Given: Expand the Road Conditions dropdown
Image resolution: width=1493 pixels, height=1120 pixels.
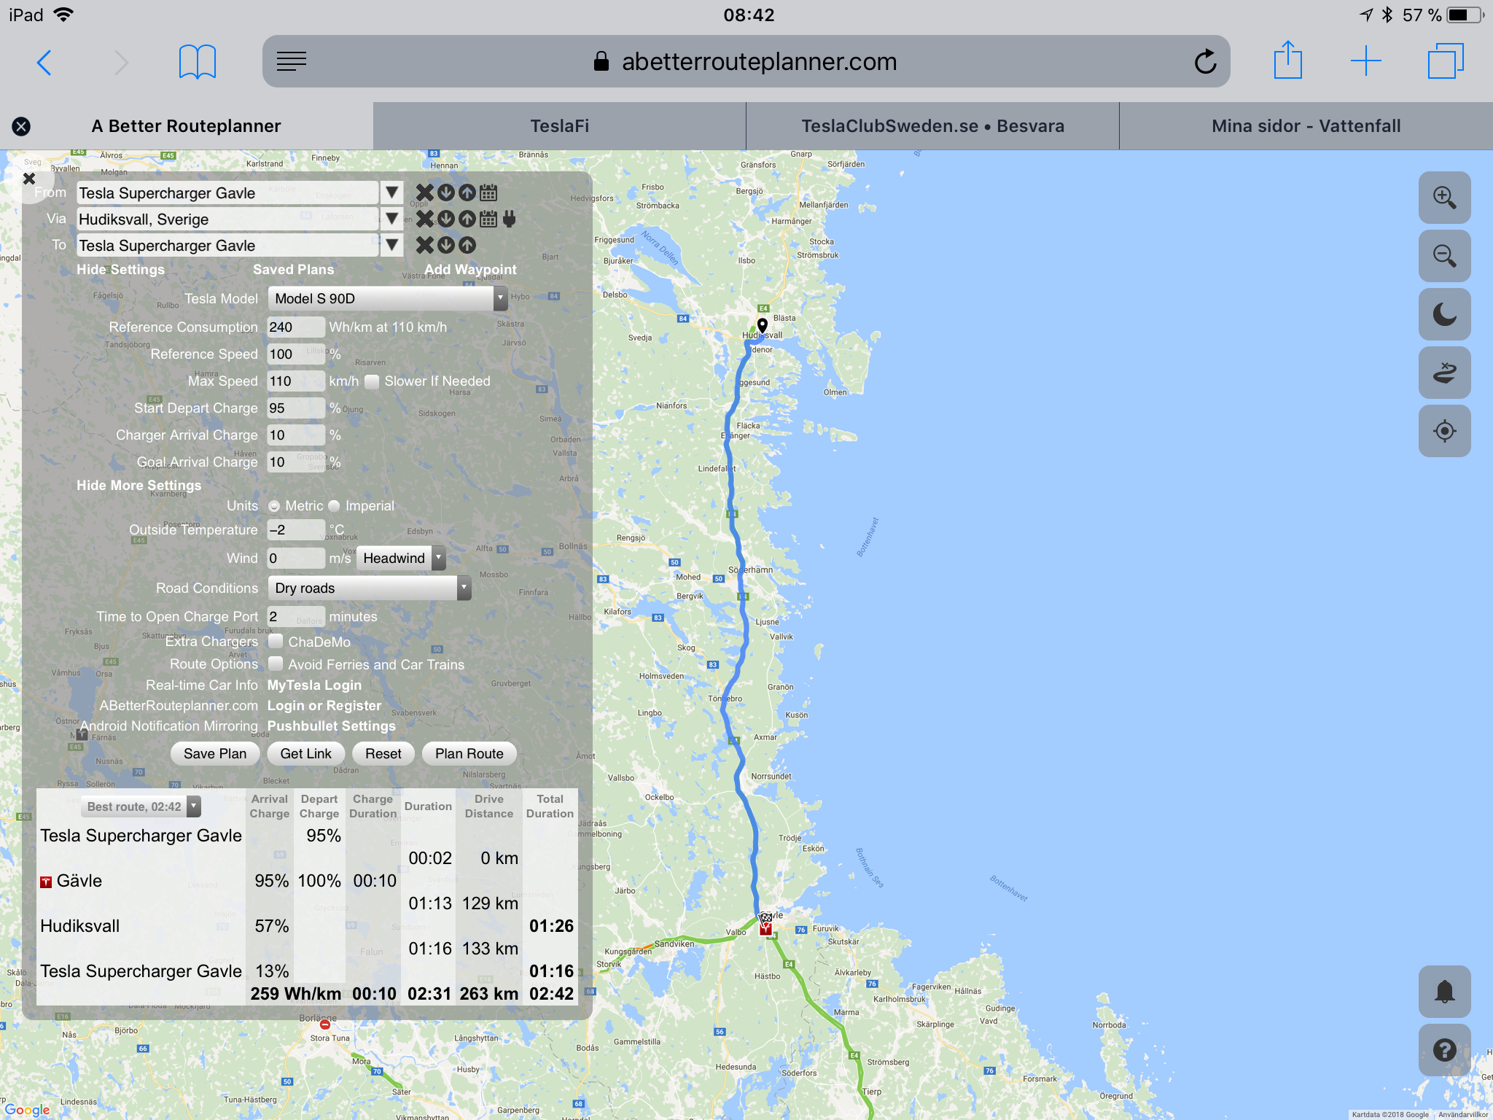Looking at the screenshot, I should (x=369, y=588).
